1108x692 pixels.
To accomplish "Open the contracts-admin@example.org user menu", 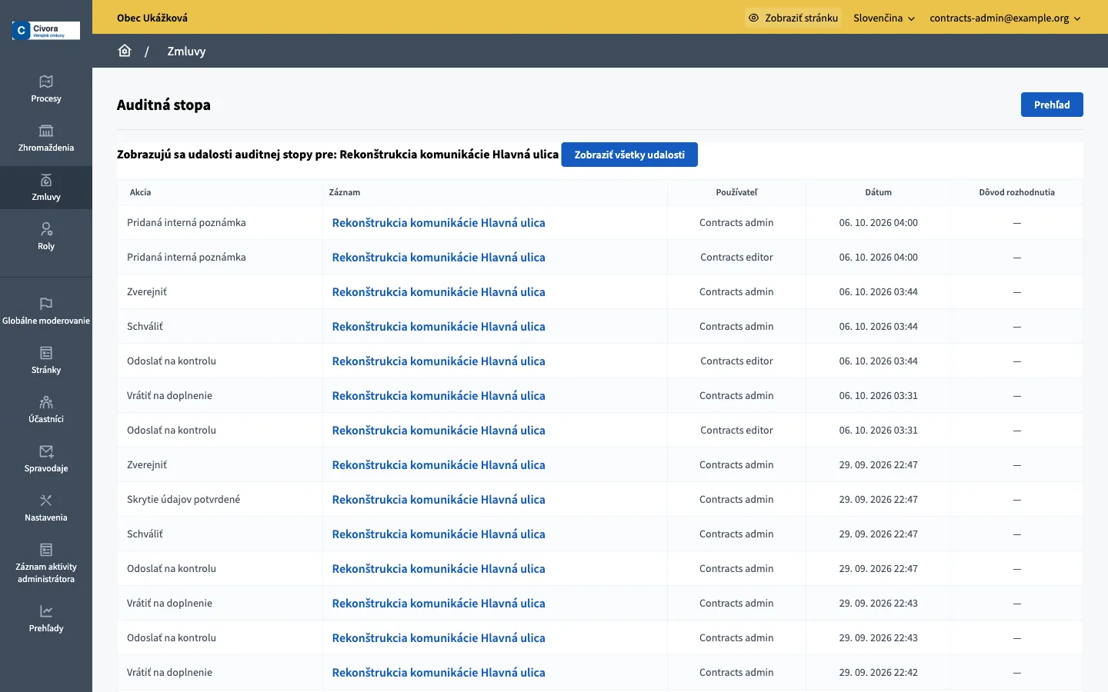I will click(x=1005, y=18).
